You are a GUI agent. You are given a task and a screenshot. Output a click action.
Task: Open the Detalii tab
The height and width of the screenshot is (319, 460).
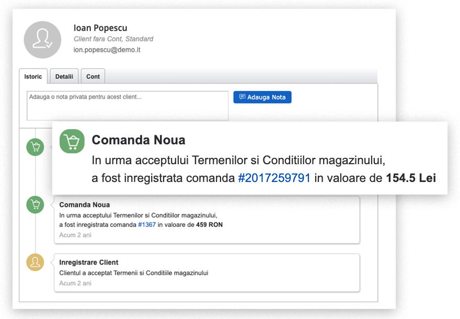click(64, 76)
